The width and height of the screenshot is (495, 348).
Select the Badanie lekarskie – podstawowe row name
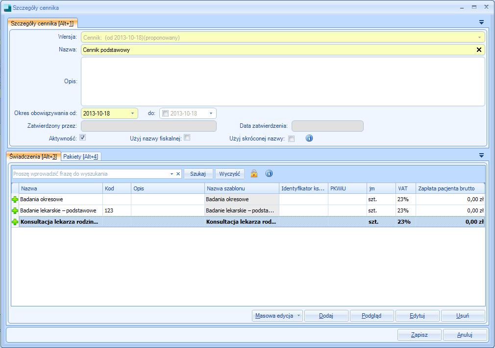(58, 210)
